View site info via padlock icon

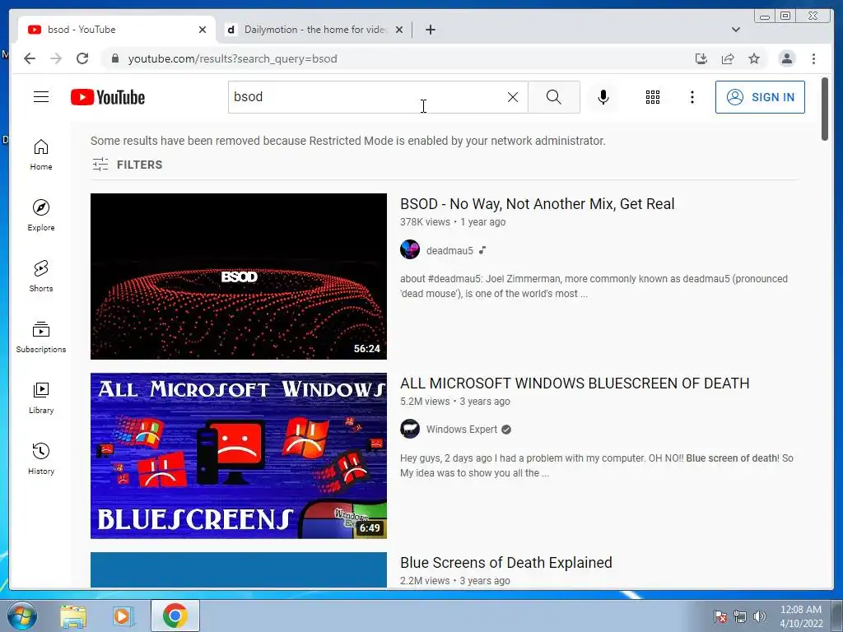point(114,58)
